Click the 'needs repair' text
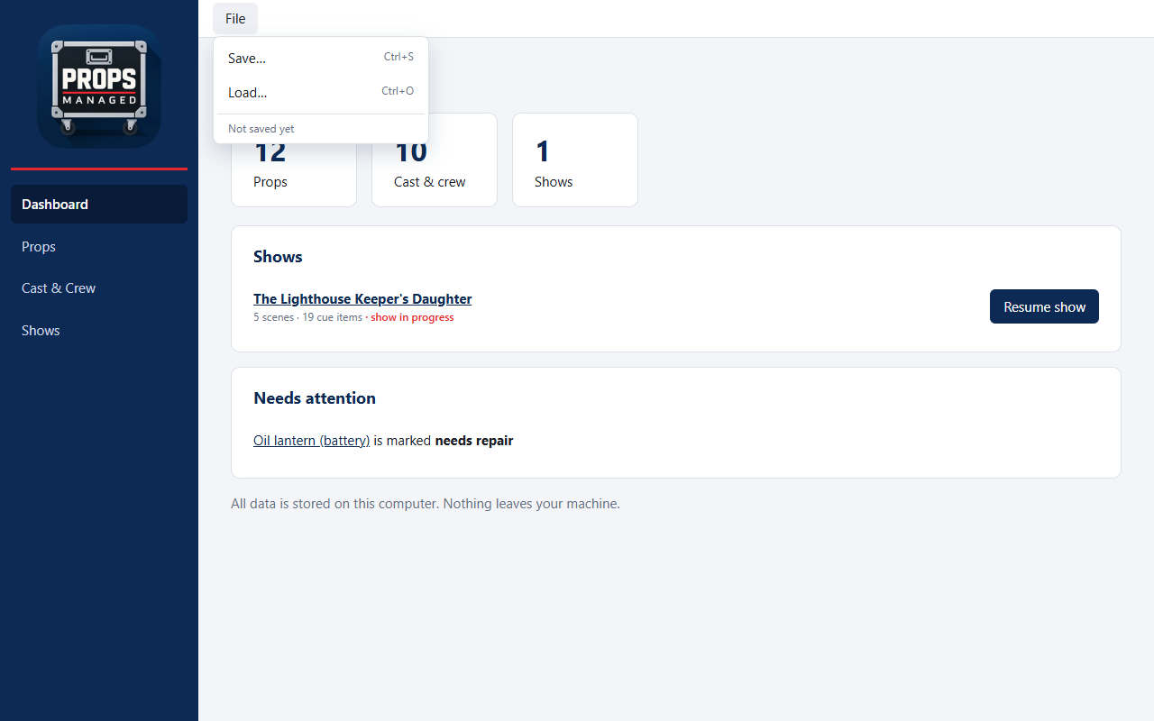Screen dimensions: 1154x721 474,441
